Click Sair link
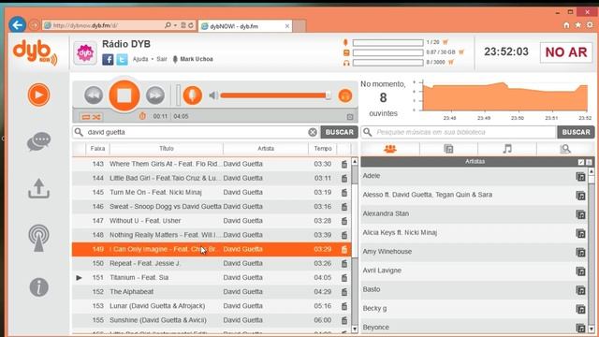 tap(162, 59)
